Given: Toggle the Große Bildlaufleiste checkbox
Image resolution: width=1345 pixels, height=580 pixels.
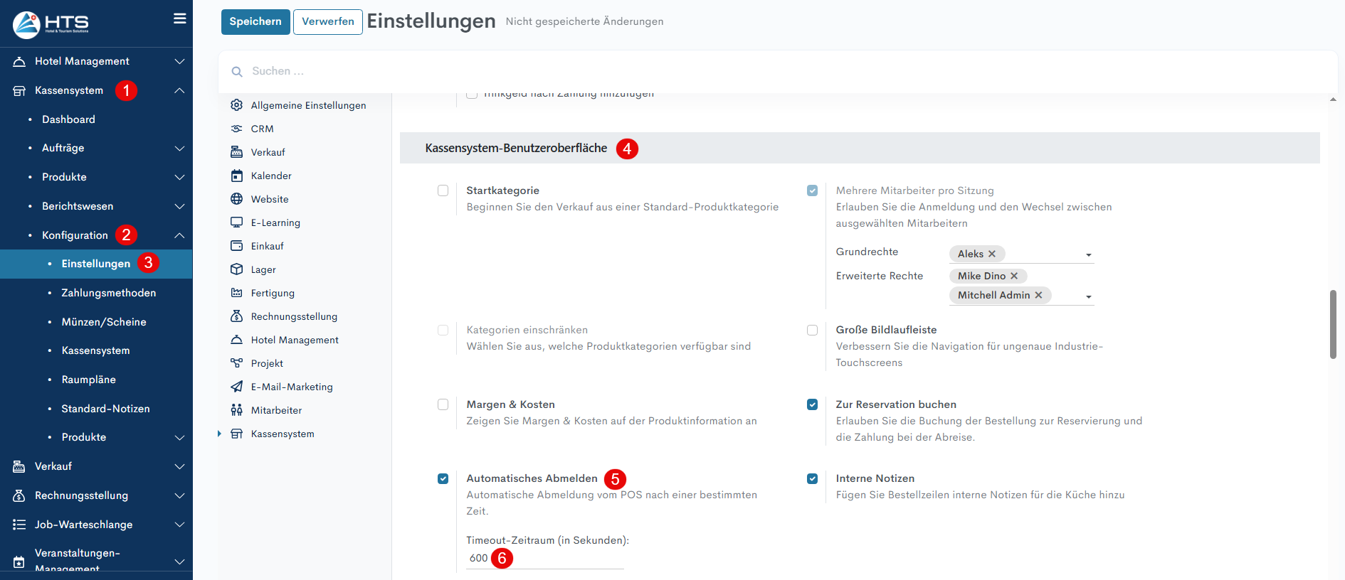Looking at the screenshot, I should [812, 330].
